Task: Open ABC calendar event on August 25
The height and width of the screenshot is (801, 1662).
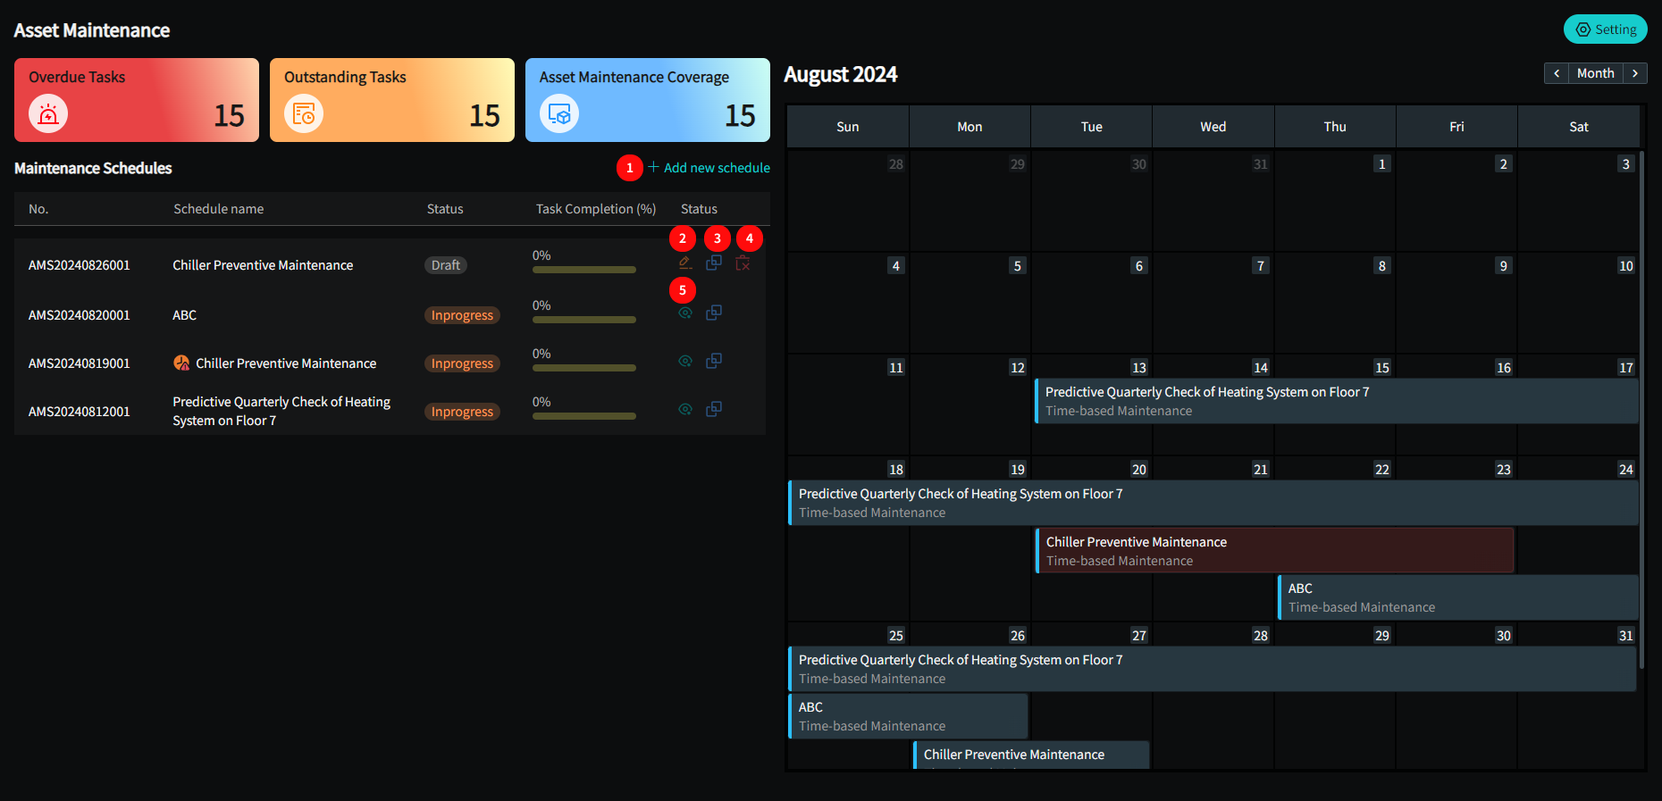Action: pos(909,716)
